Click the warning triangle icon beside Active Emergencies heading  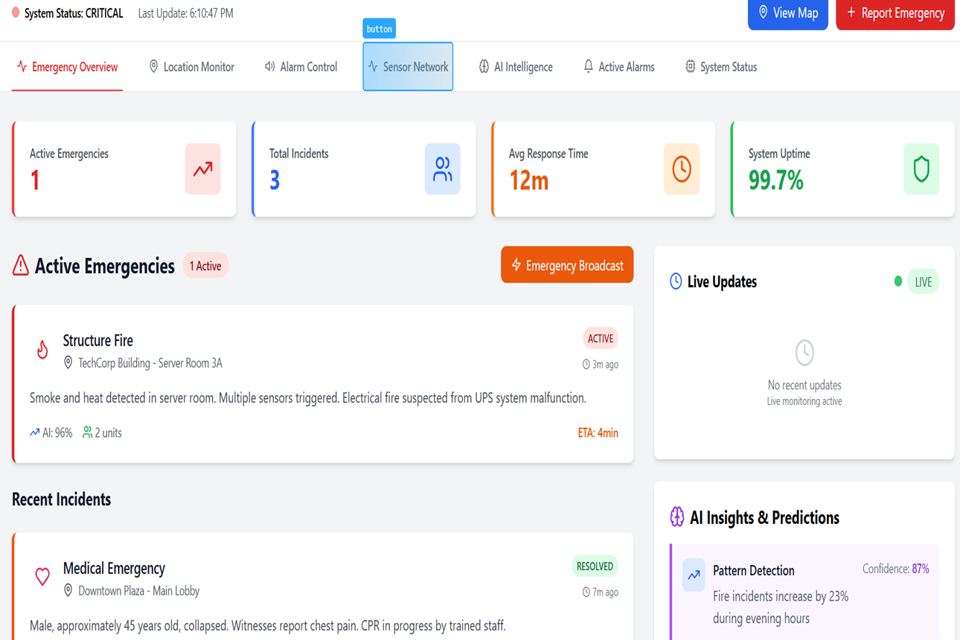pos(21,266)
